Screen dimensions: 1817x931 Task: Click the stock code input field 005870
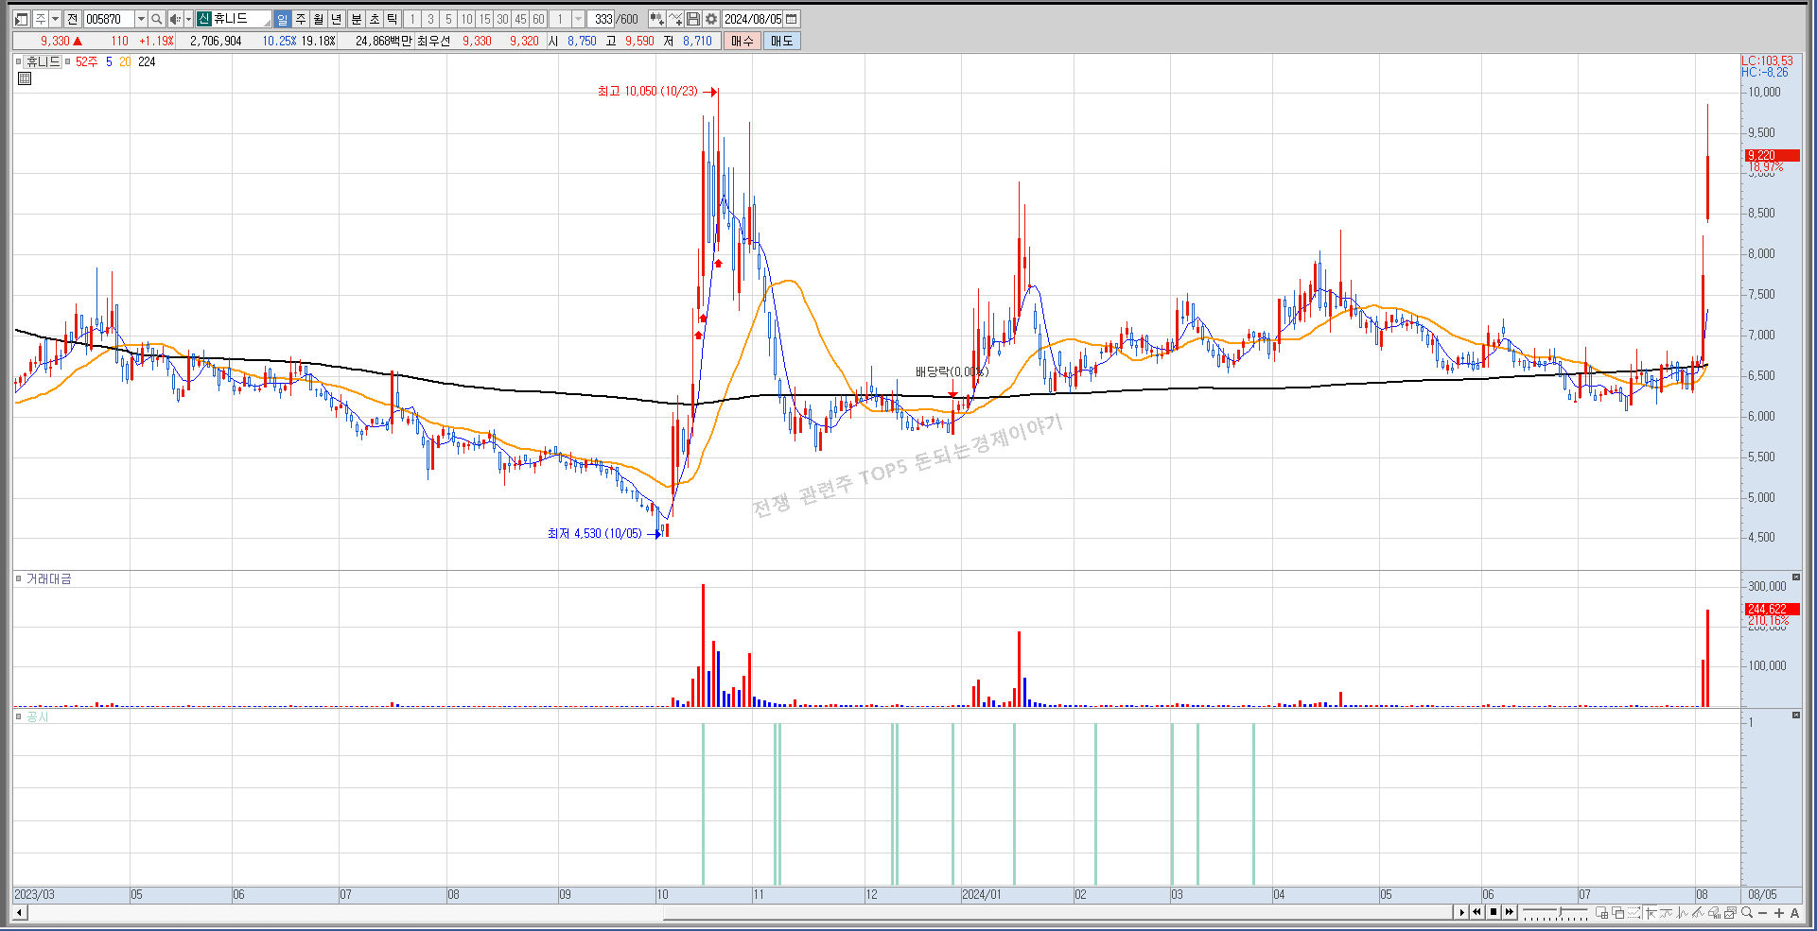tap(109, 19)
